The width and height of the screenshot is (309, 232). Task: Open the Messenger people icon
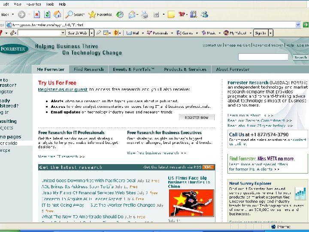pyautogui.click(x=204, y=15)
